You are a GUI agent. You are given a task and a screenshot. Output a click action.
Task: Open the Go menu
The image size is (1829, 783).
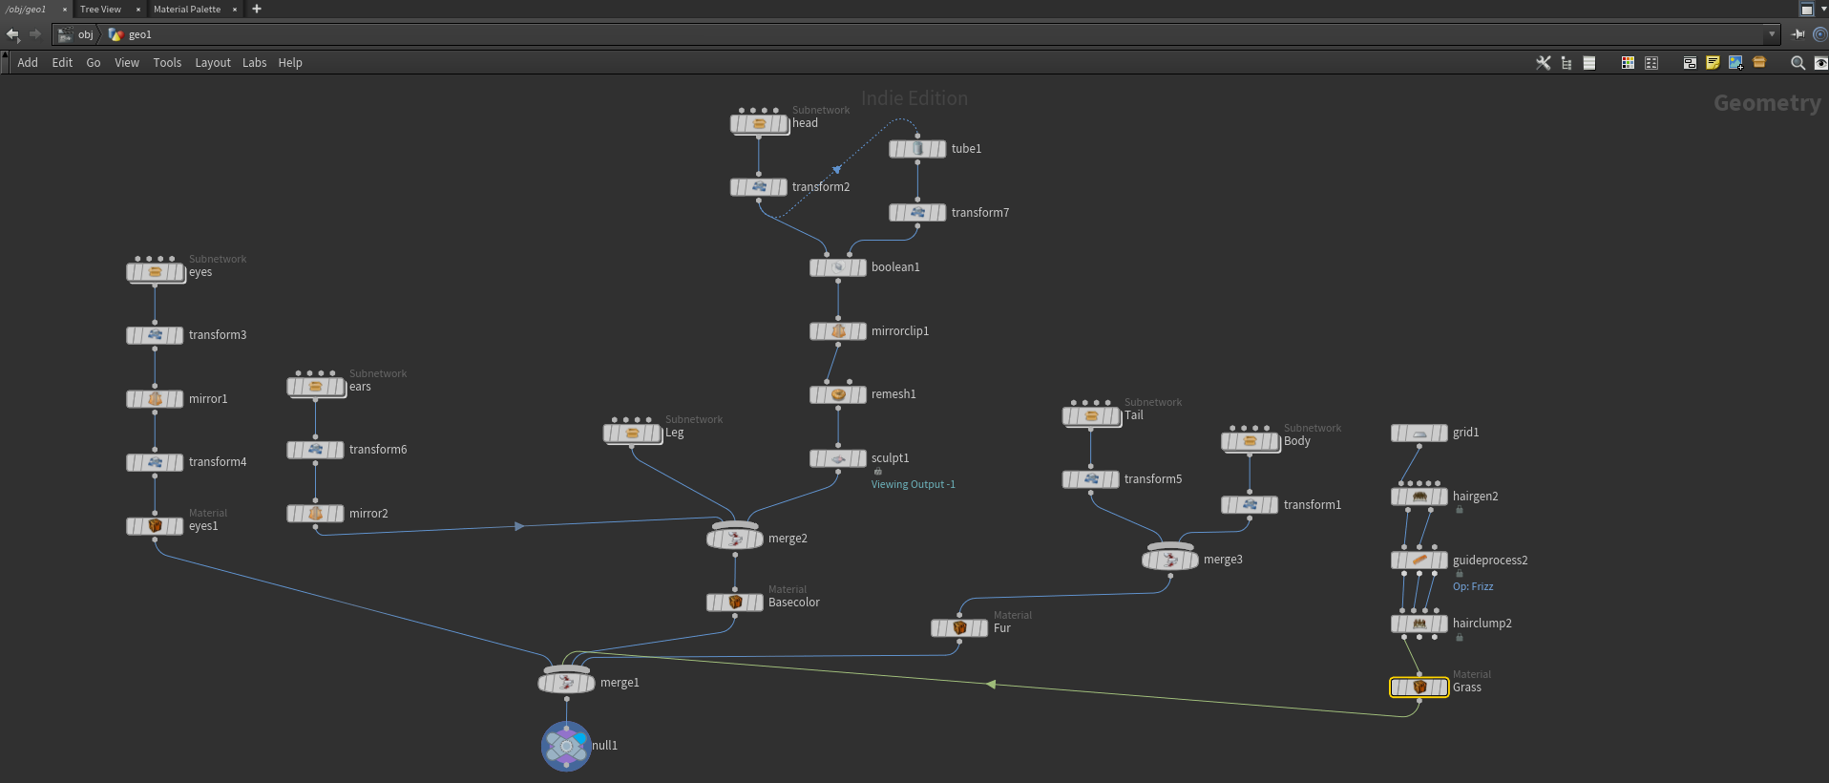coord(94,63)
